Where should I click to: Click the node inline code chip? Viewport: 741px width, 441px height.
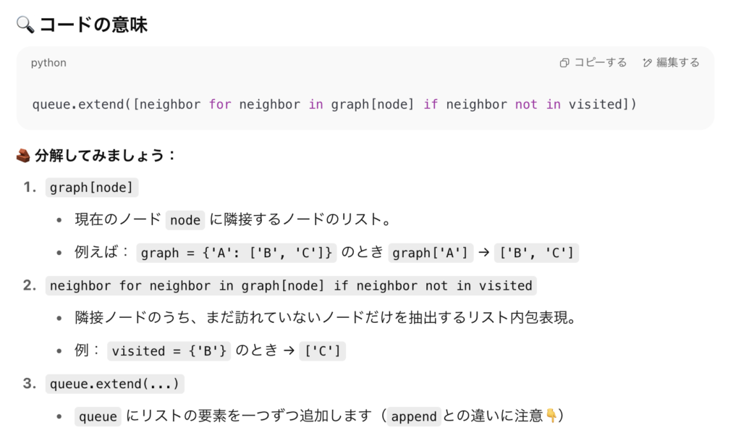185,220
